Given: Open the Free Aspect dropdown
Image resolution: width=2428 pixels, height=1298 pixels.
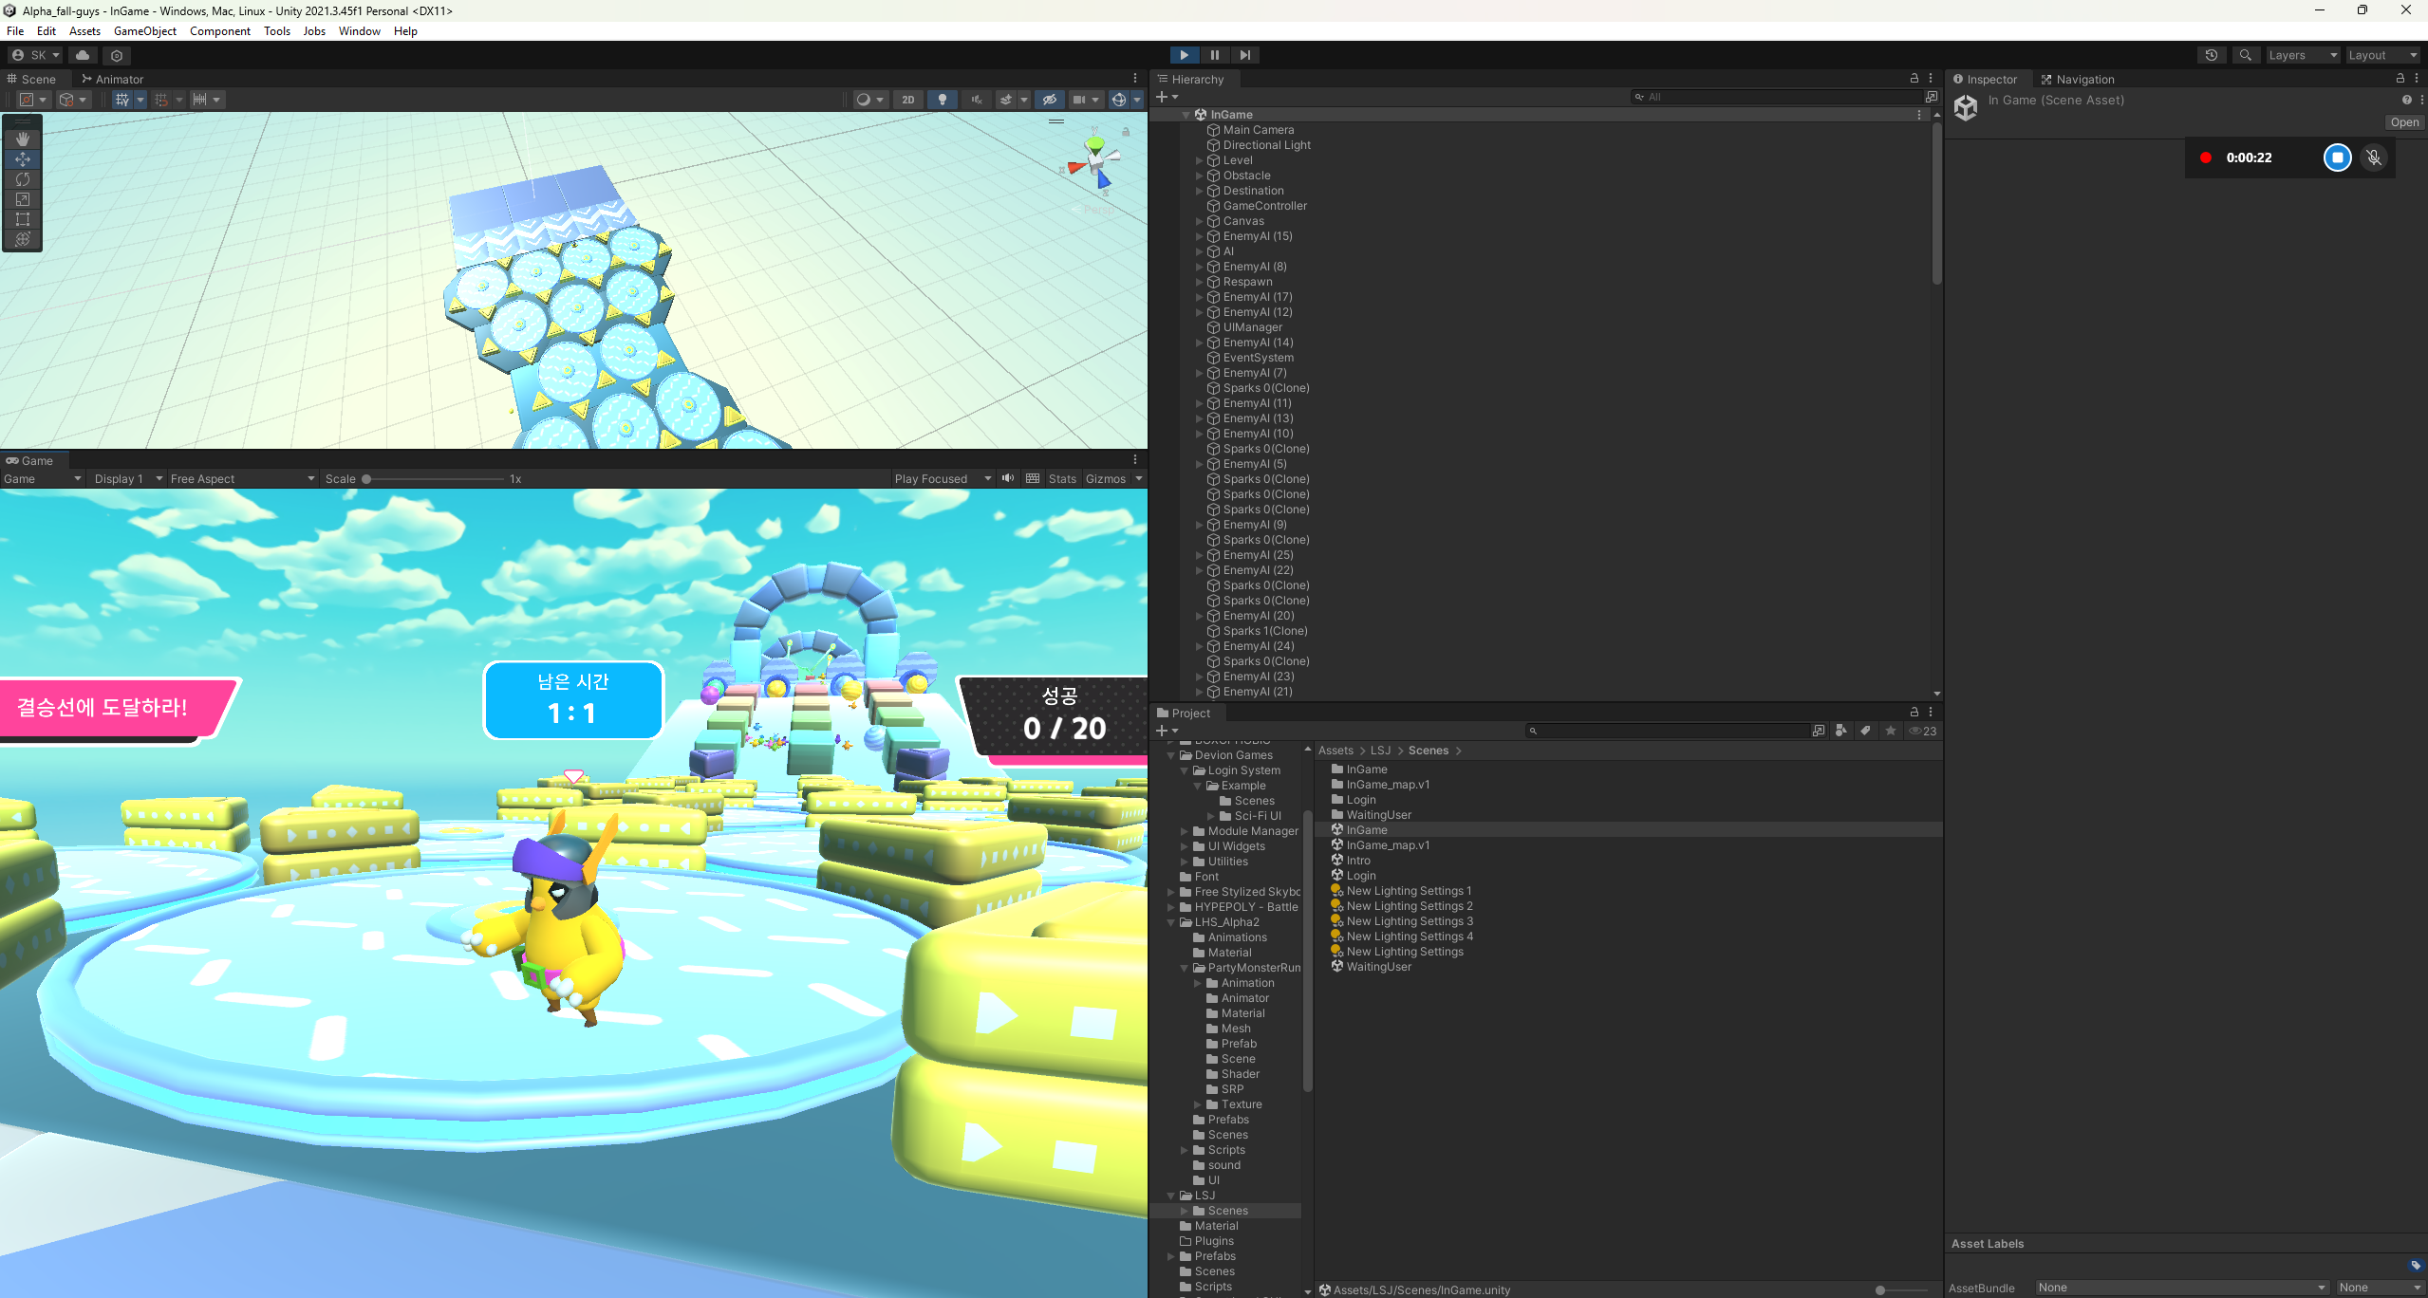Looking at the screenshot, I should tap(242, 478).
